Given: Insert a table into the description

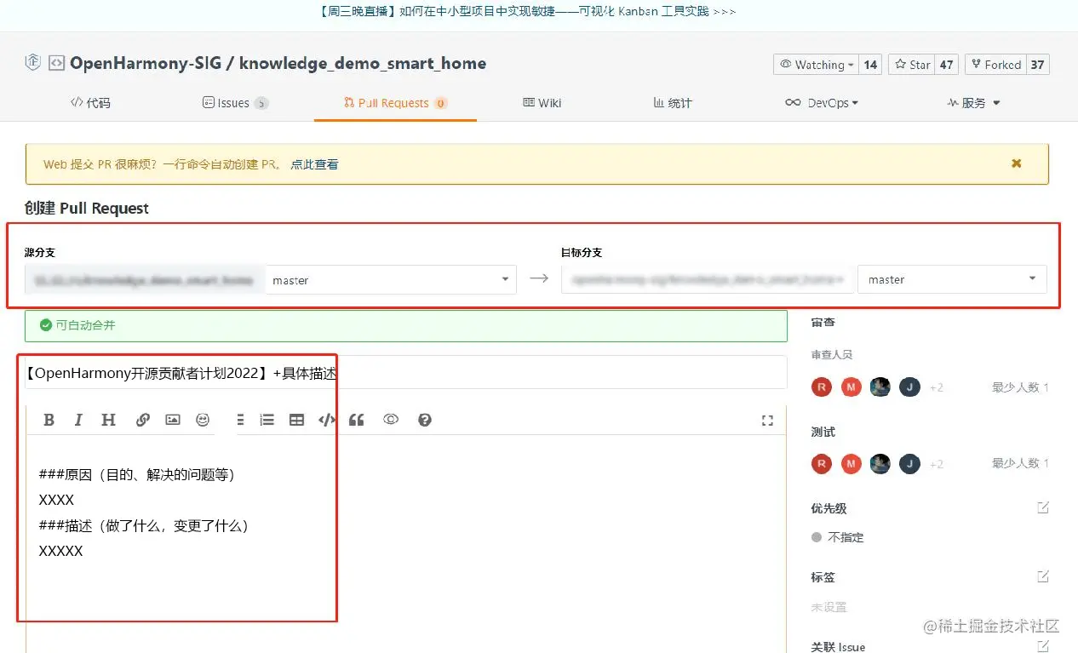Looking at the screenshot, I should pos(296,420).
